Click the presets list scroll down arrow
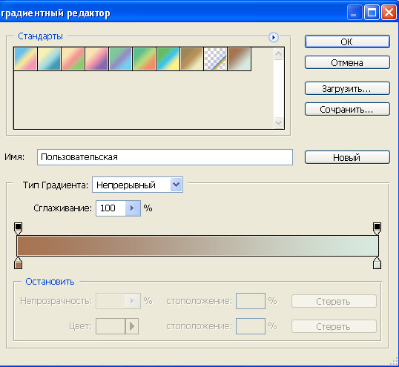This screenshot has height=367, width=399. click(x=278, y=123)
